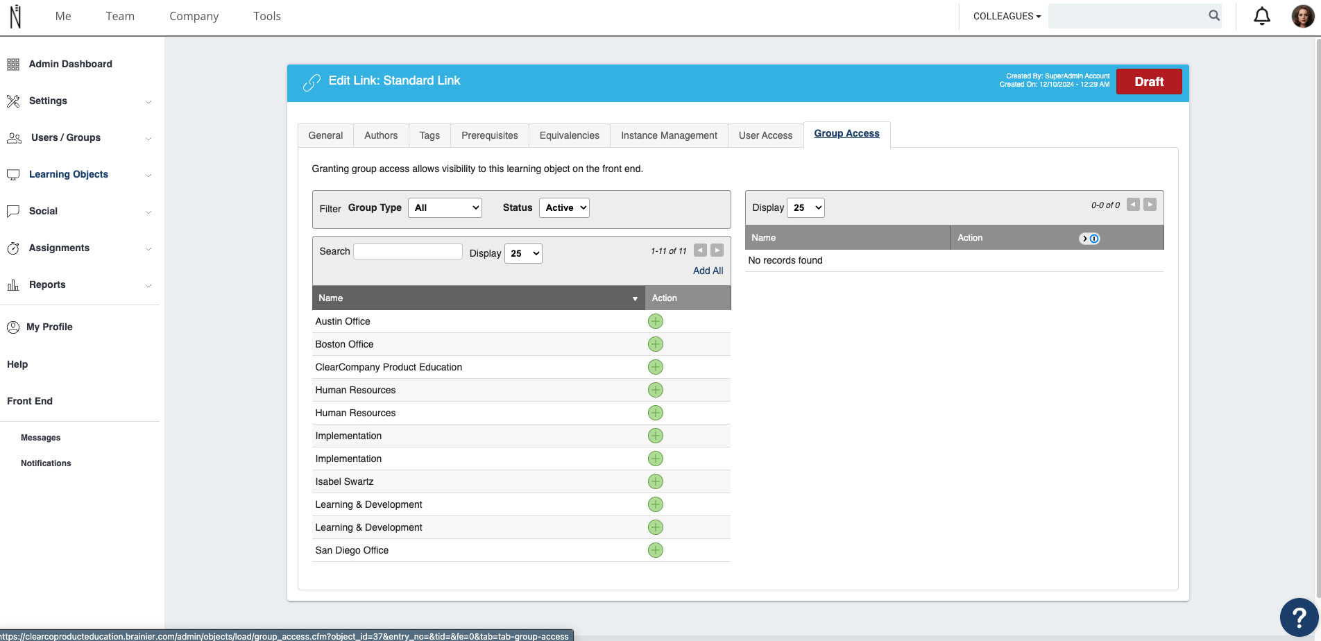This screenshot has width=1321, height=641.
Task: Toggle the info switch in Action column header
Action: [1090, 239]
